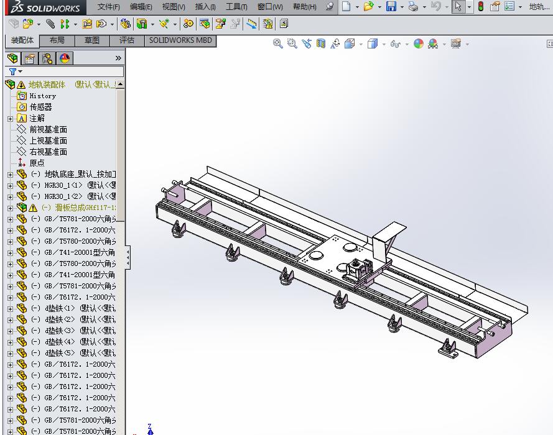Open the dropdown beside the Options icon
The image size is (553, 435).
tap(520, 7)
